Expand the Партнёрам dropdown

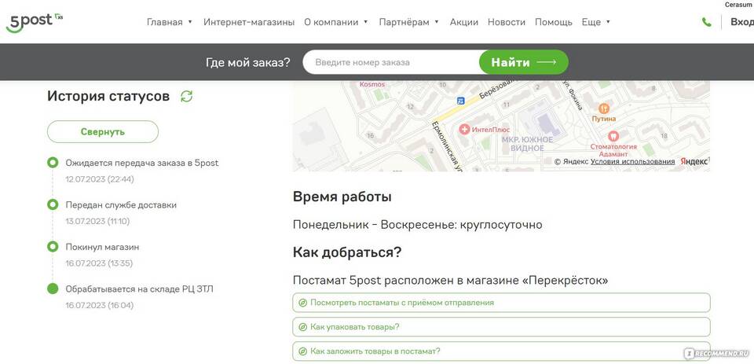(408, 22)
